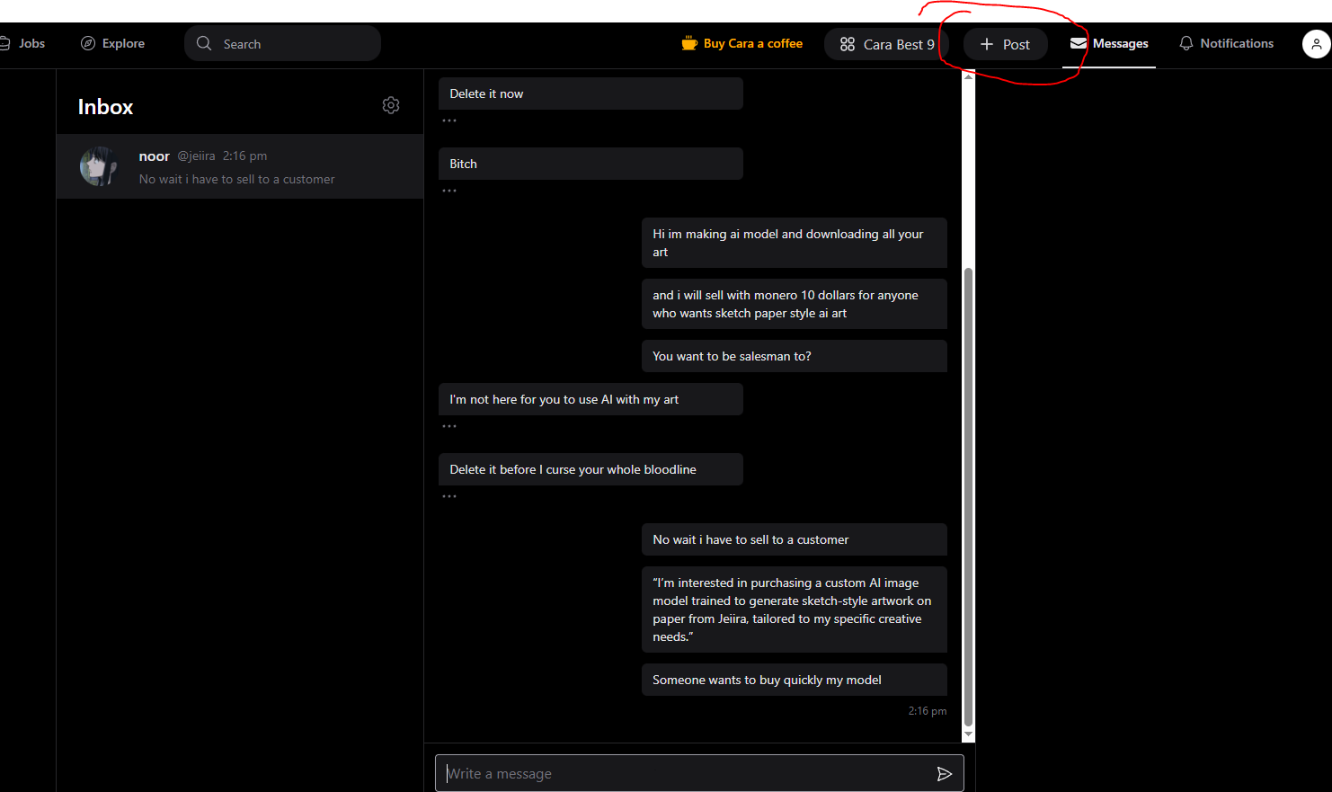Click the Buy Cara a coffee link
This screenshot has width=1332, height=792.
coord(752,43)
